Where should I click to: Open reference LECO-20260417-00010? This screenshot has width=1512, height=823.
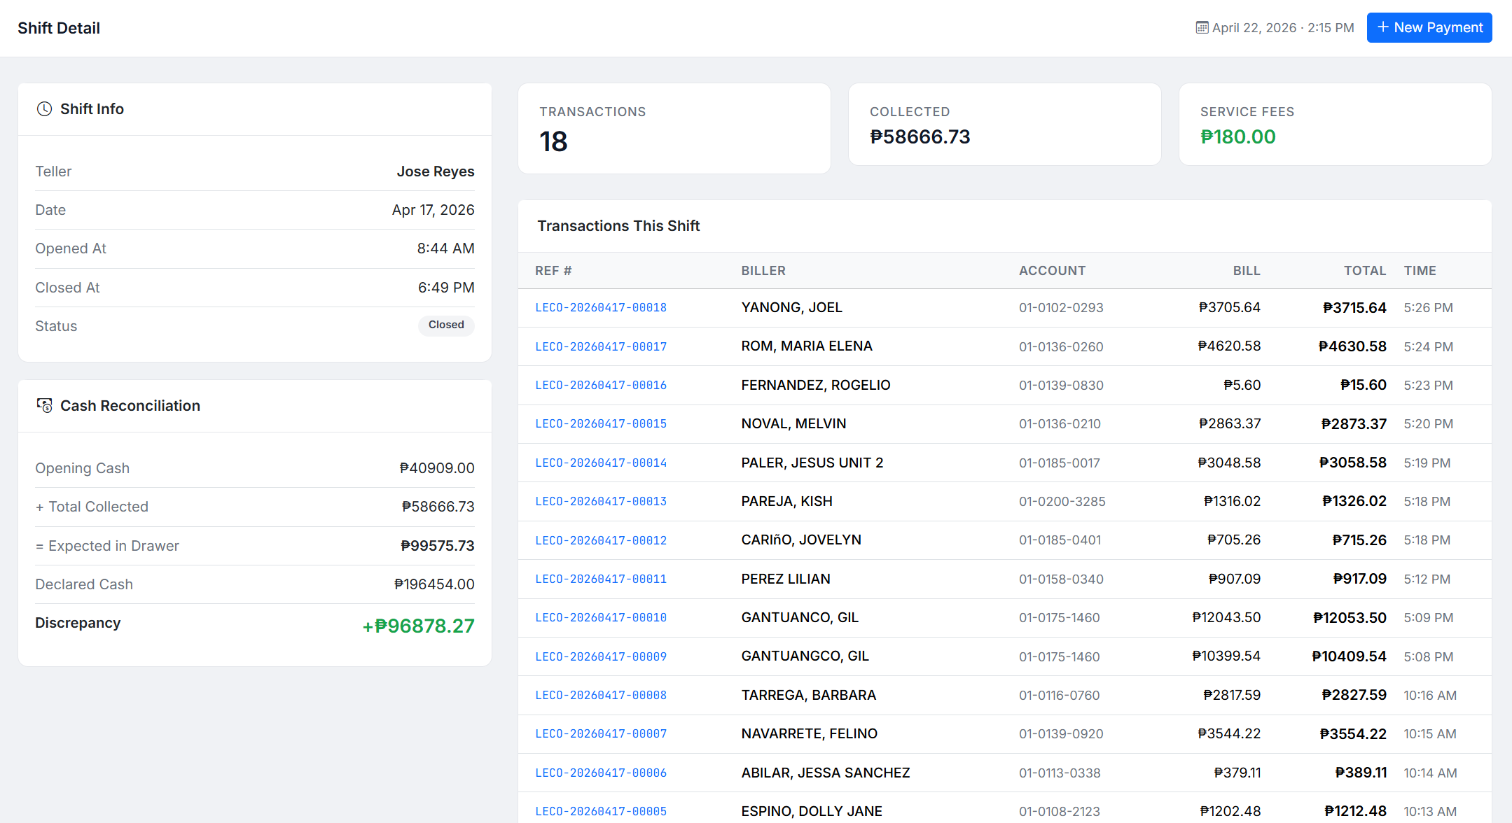pos(600,617)
